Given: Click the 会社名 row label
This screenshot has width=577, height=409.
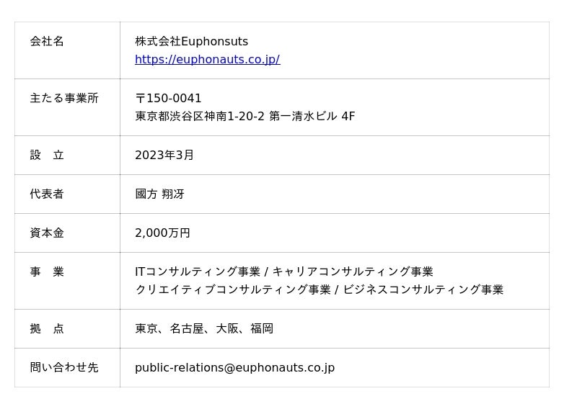Looking at the screenshot, I should click(x=47, y=42).
